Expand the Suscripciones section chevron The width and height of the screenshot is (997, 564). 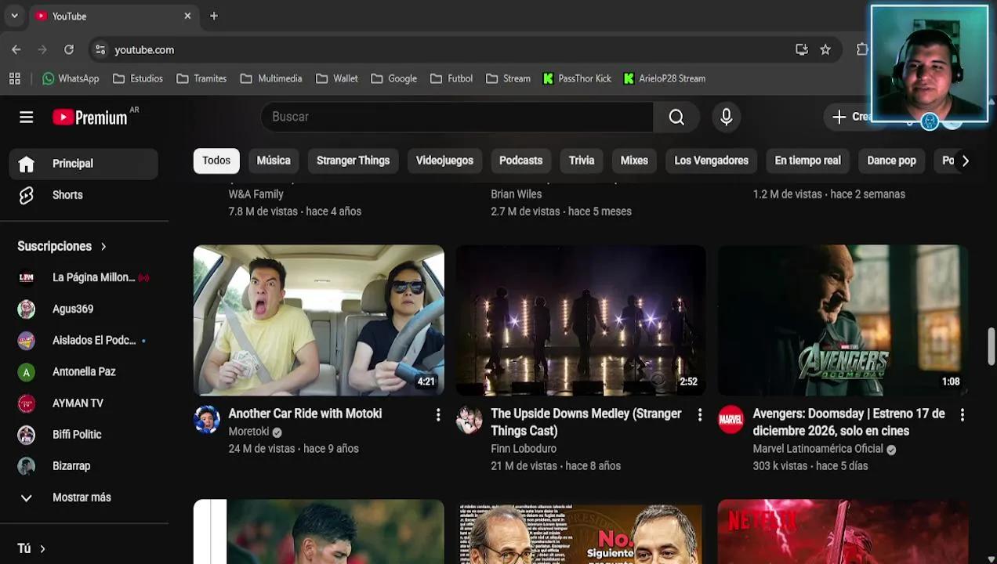point(103,246)
